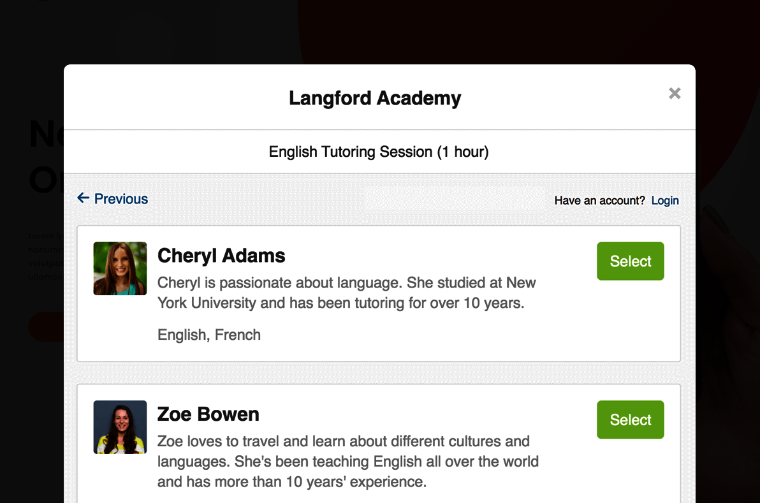Click the English Tutoring Session (1 hour) header
760x503 pixels.
click(379, 152)
